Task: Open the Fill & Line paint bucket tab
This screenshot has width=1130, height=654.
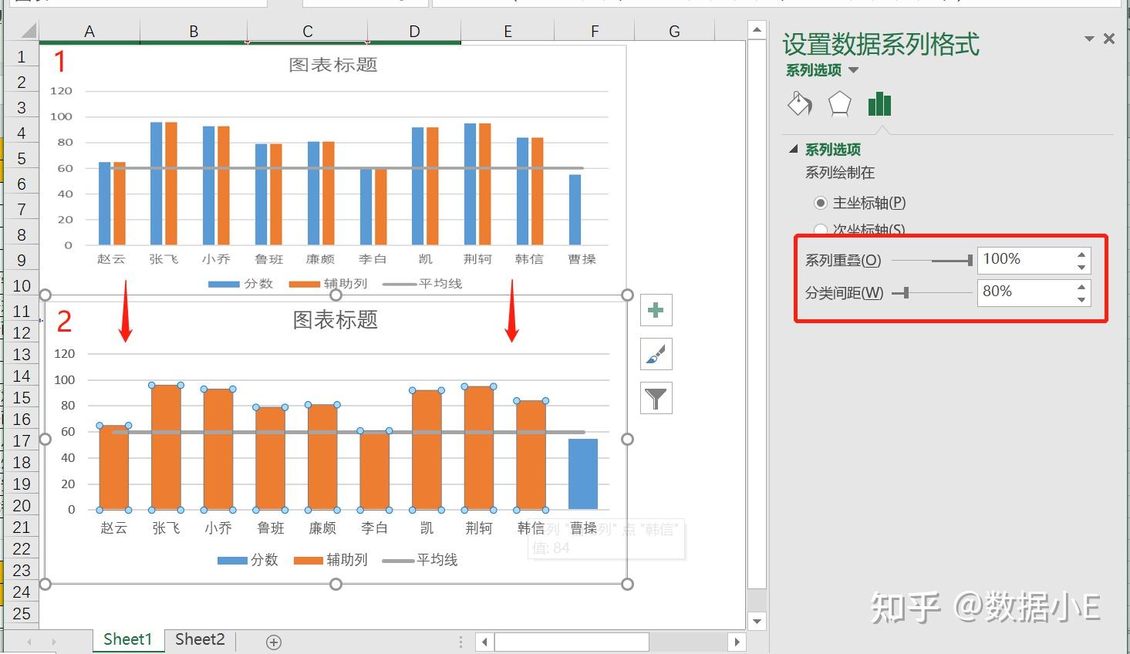Action: pos(800,103)
